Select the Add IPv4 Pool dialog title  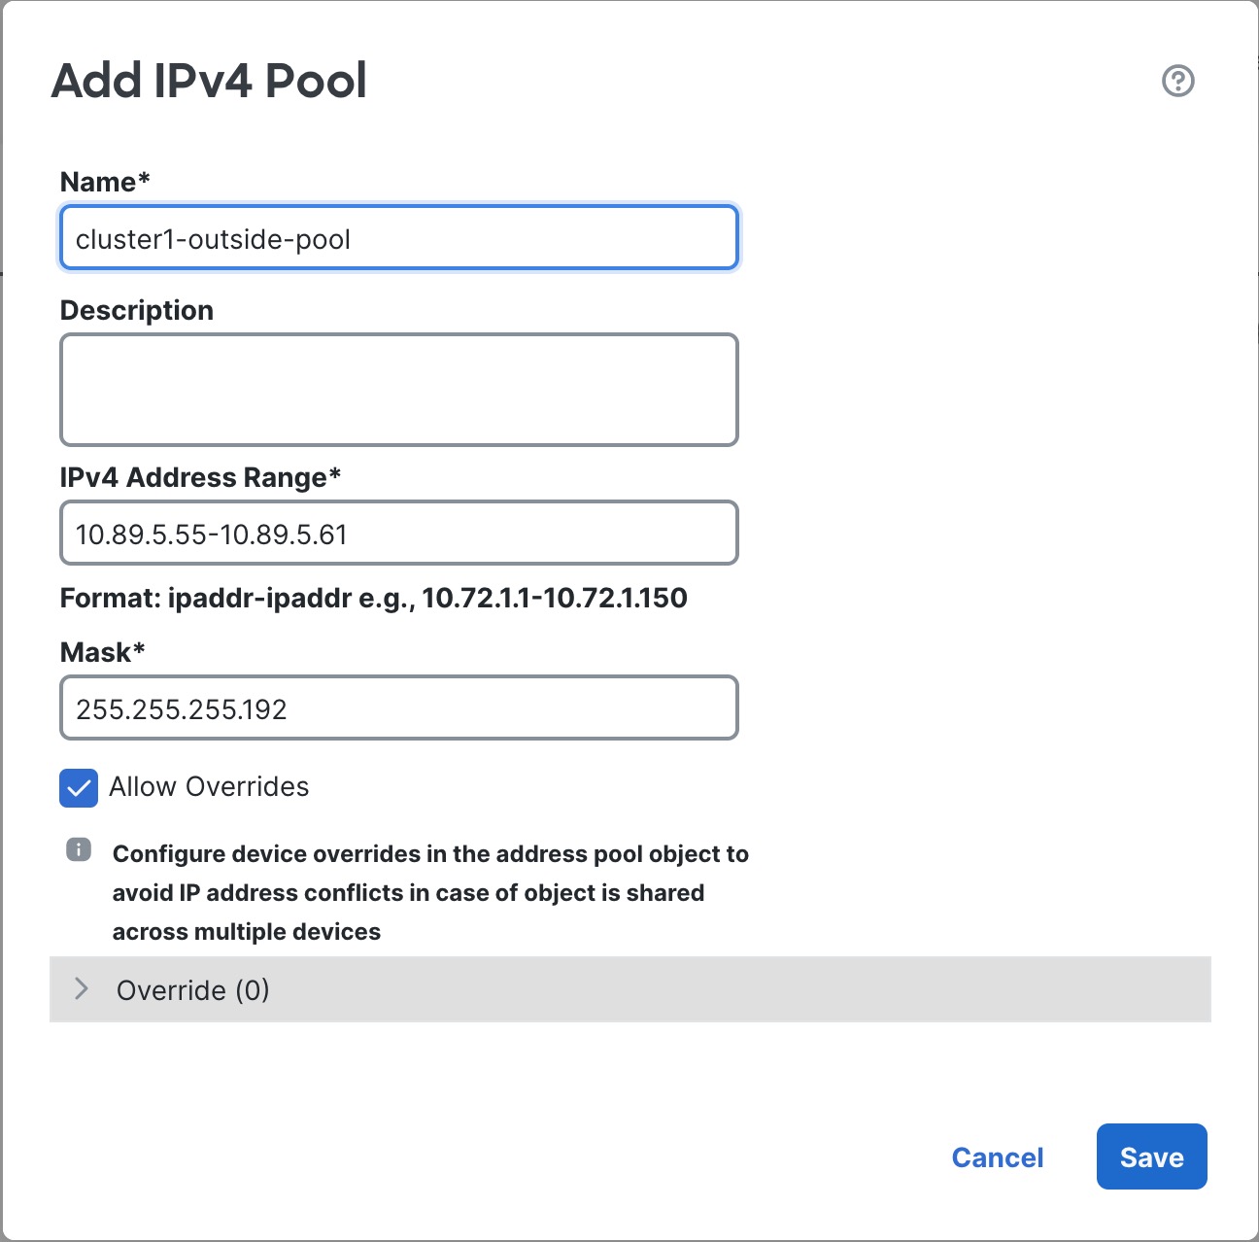pos(210,82)
